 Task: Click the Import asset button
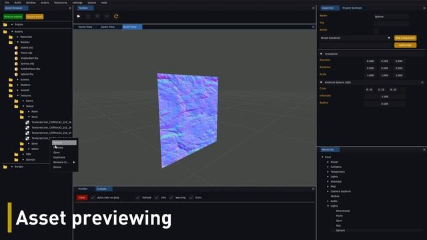tap(35, 17)
